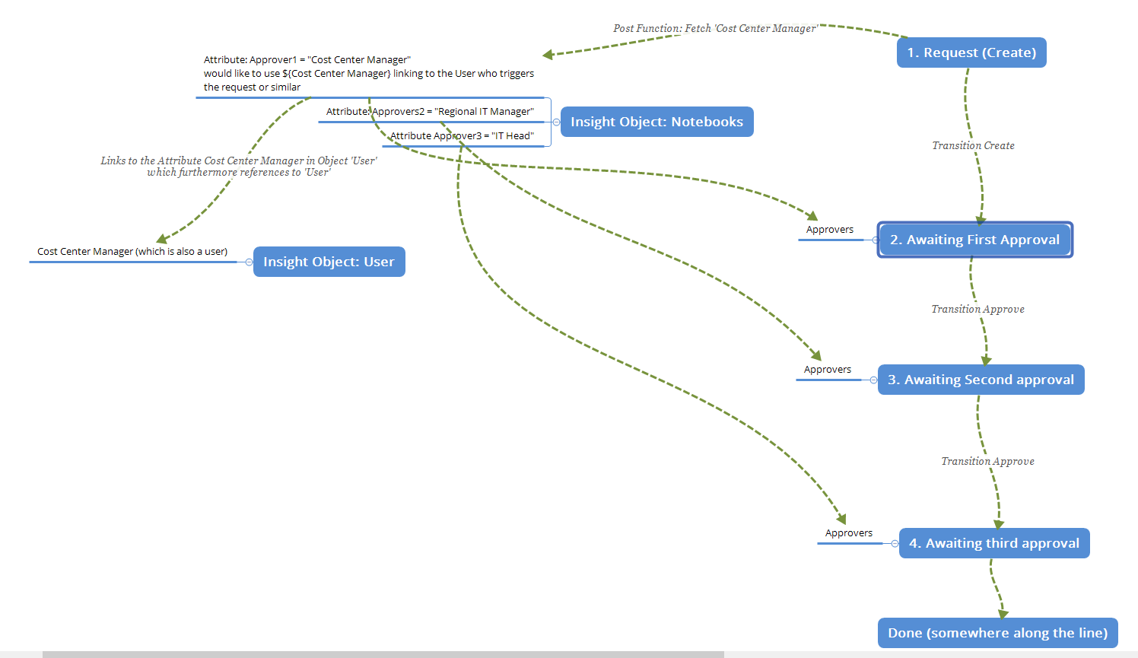This screenshot has height=658, width=1138.
Task: Click the 'Transition Create' relationship label
Action: coord(973,145)
